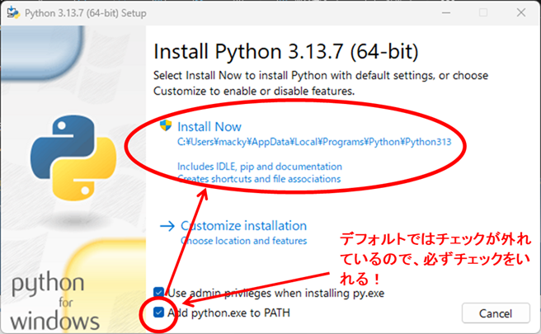
Task: Click 'Creates shortcuts and file associations' text
Action: tap(259, 179)
